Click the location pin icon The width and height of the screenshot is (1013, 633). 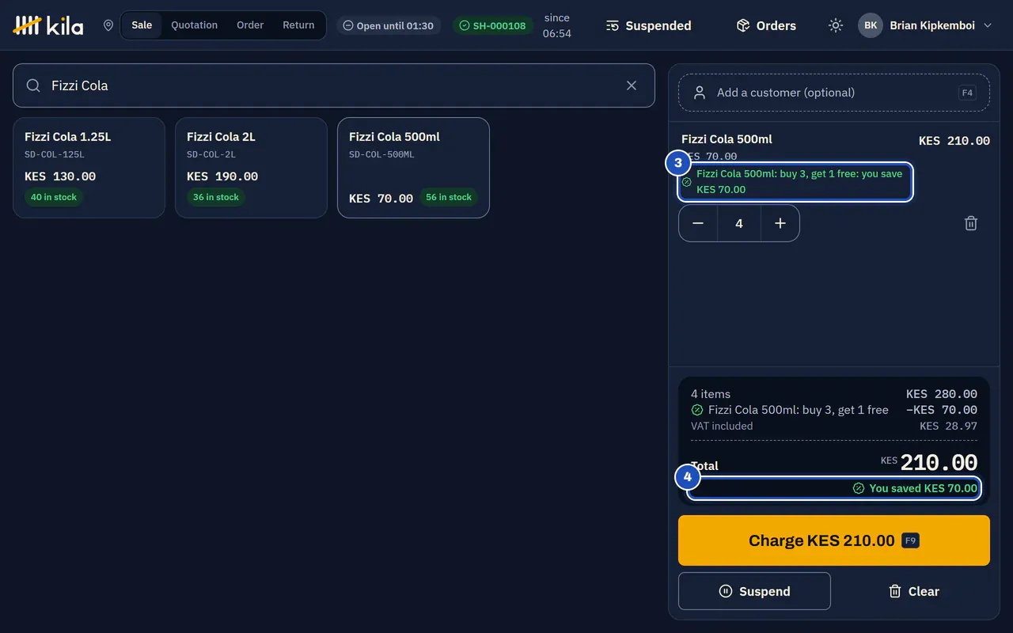pos(108,25)
